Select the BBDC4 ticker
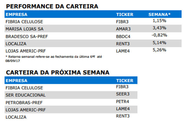This screenshot has width=185, height=122. tap(123, 37)
